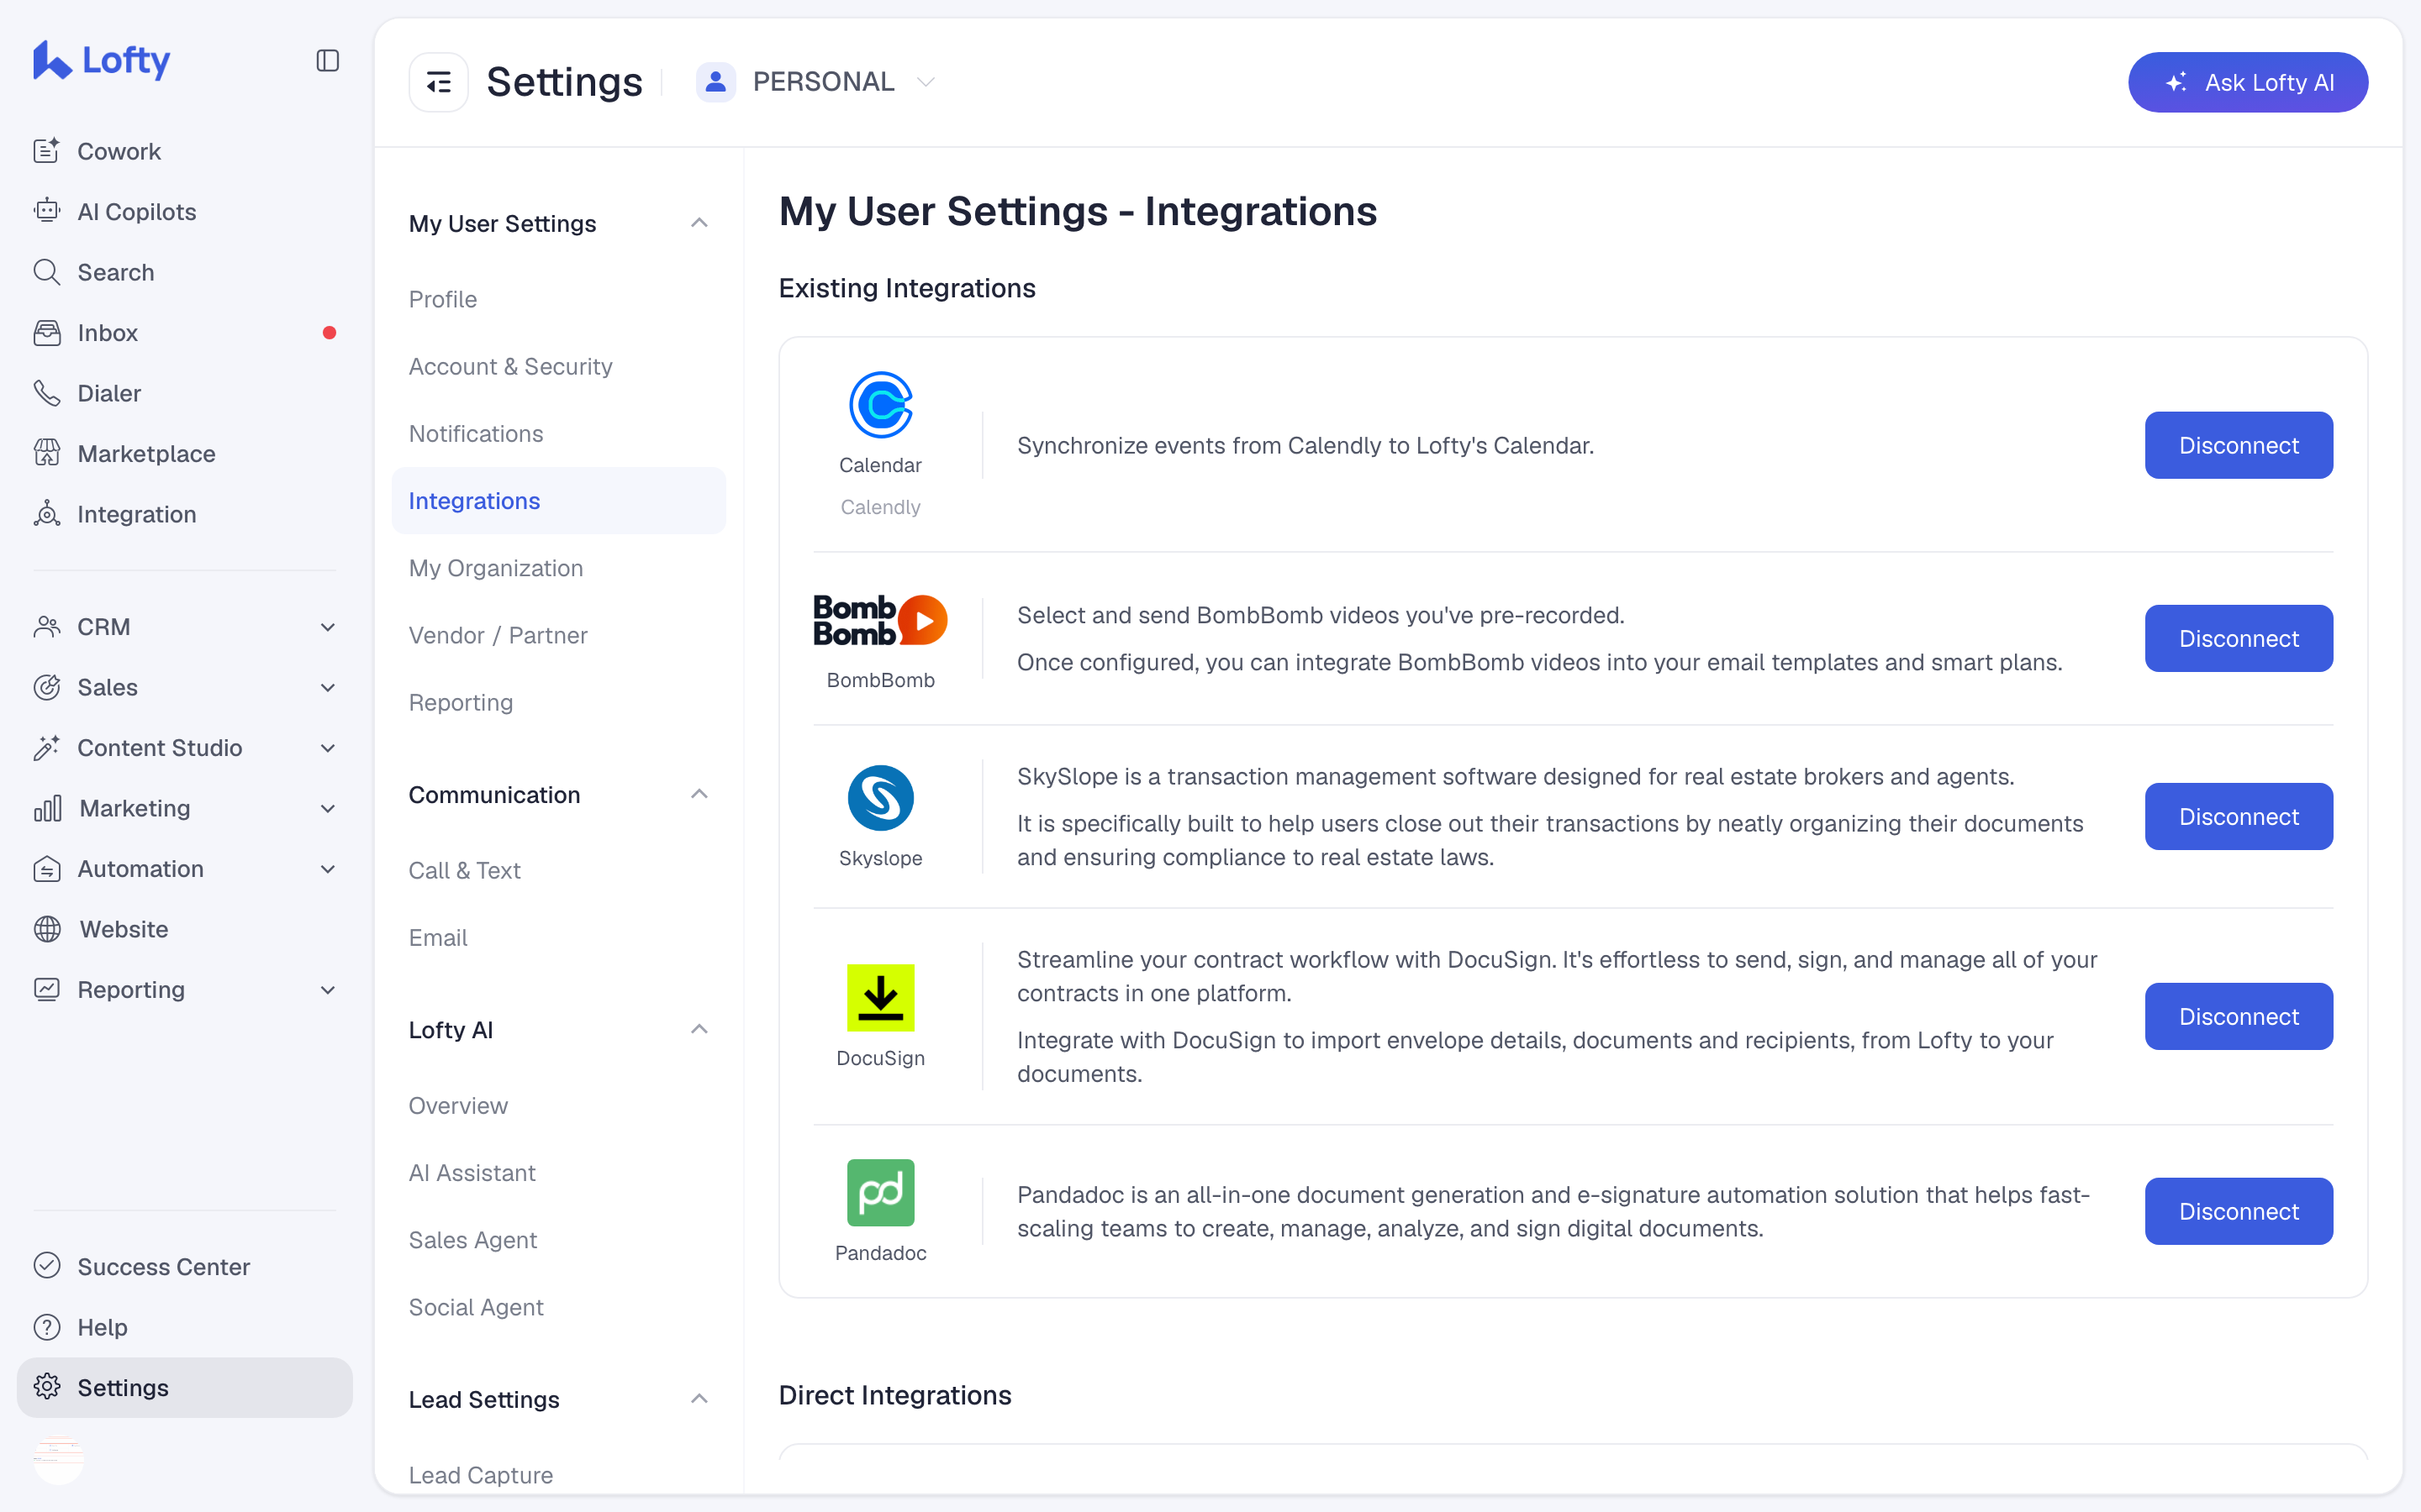Viewport: 2421px width, 1512px height.
Task: Select the Integrations settings item
Action: 558,500
